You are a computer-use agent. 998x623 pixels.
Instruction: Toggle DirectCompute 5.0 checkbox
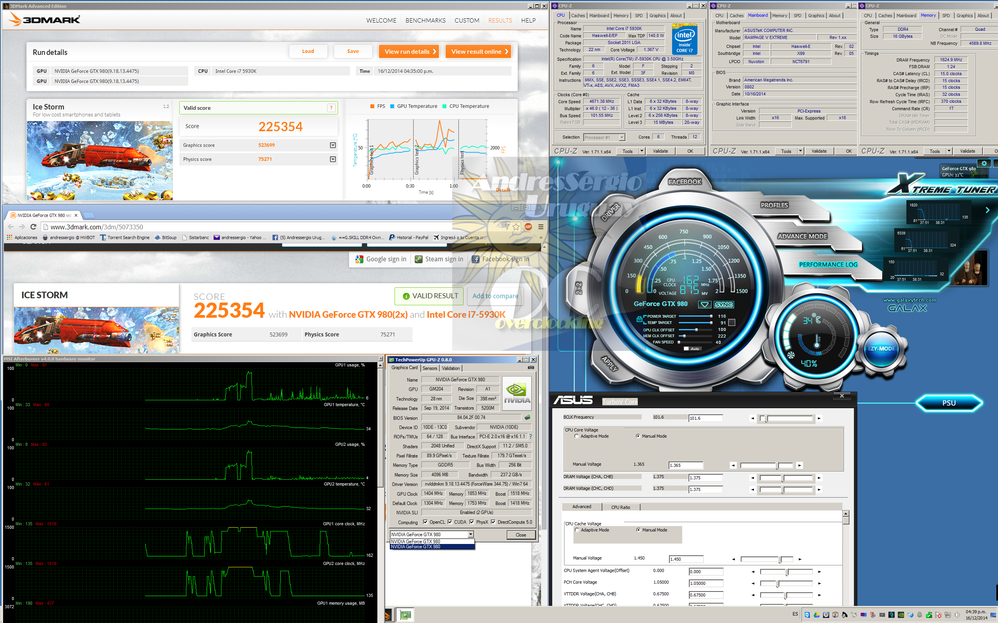tap(493, 522)
